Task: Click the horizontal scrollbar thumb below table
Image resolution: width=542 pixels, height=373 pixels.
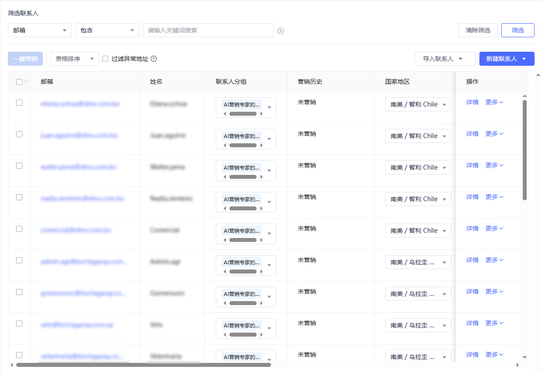Action: [x=143, y=365]
